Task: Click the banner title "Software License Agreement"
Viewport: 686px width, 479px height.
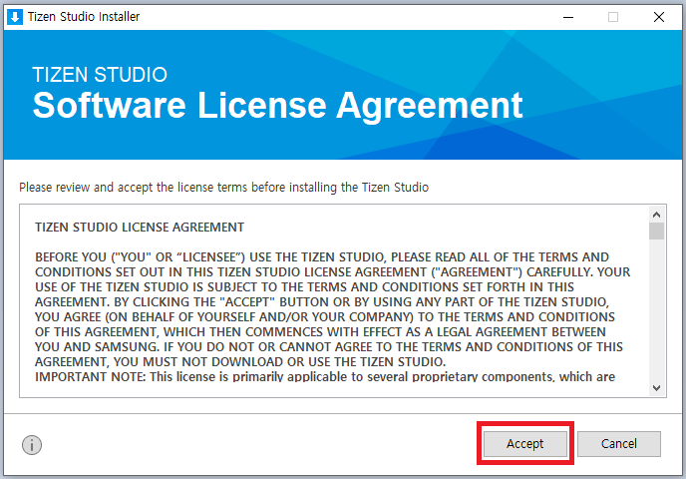Action: click(277, 106)
